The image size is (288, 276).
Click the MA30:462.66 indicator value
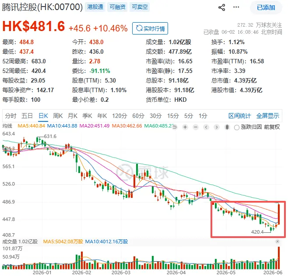[x=127, y=126]
